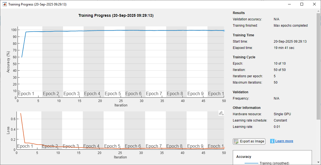The width and height of the screenshot is (321, 165).
Task: Click the Max epochs completed status text
Action: [290, 26]
